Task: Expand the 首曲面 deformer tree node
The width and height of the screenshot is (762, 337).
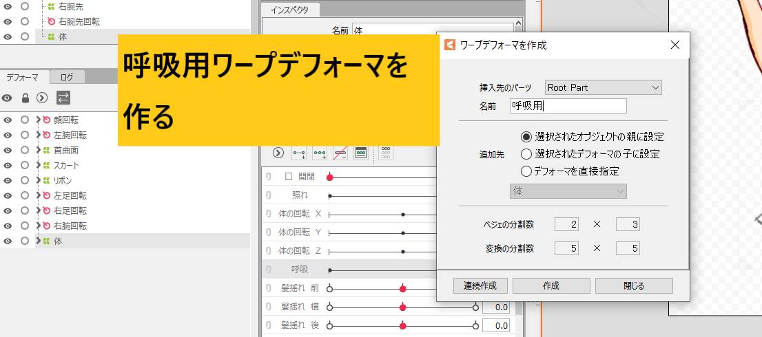Action: click(x=39, y=150)
